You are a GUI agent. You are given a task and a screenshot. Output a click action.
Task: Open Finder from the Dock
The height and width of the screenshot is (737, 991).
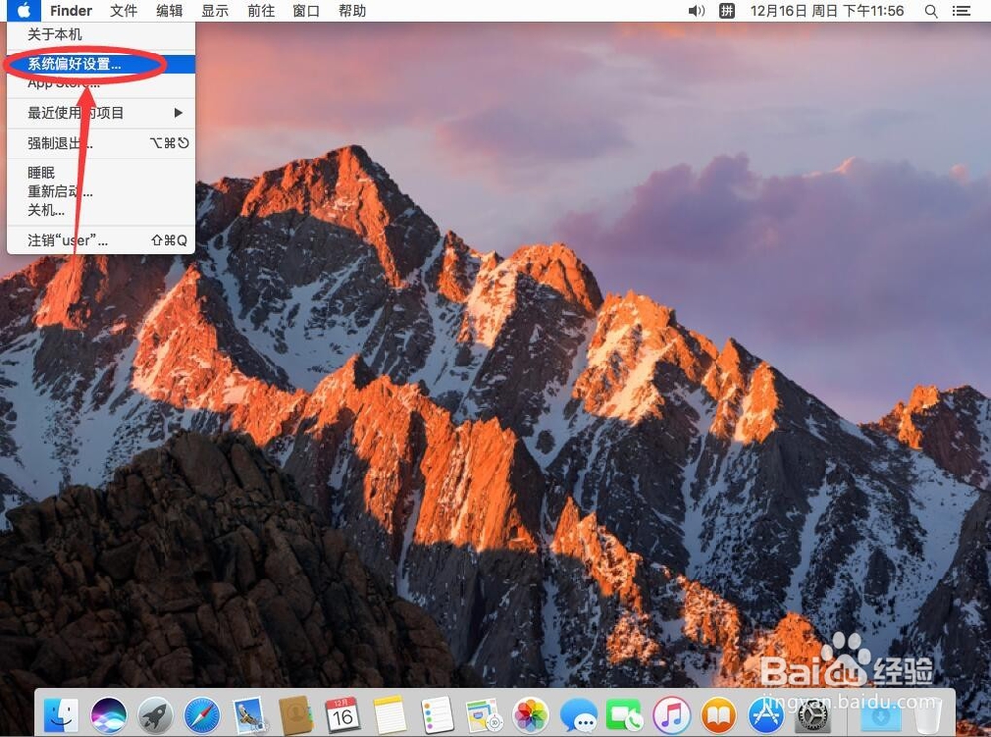click(61, 715)
